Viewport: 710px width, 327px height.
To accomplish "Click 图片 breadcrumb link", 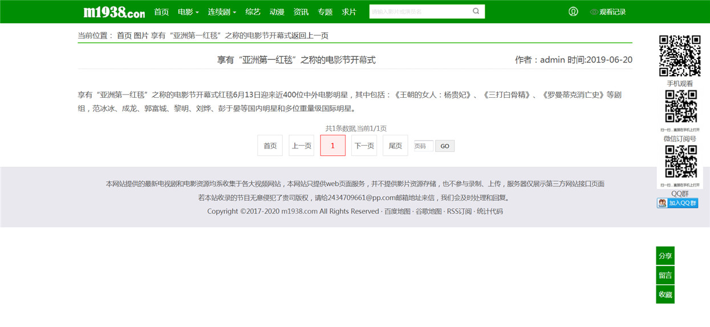I will [141, 35].
